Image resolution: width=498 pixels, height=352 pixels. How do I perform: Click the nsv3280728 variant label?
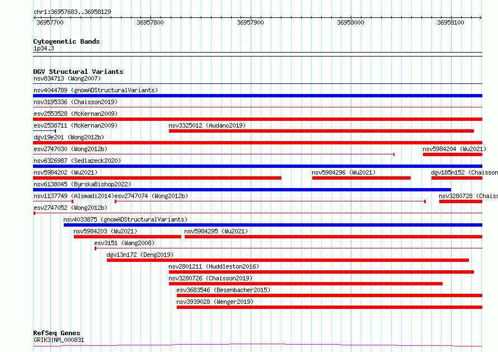(468, 196)
